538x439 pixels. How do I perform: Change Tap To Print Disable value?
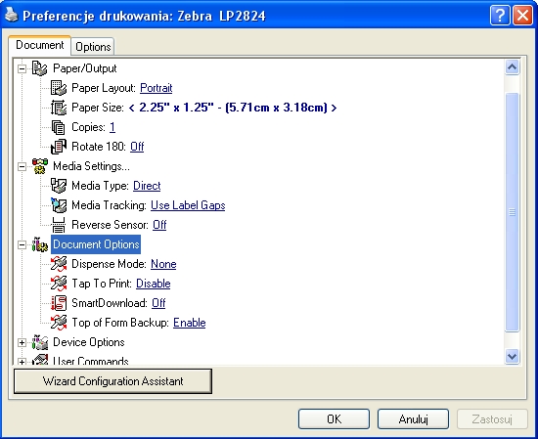[154, 284]
